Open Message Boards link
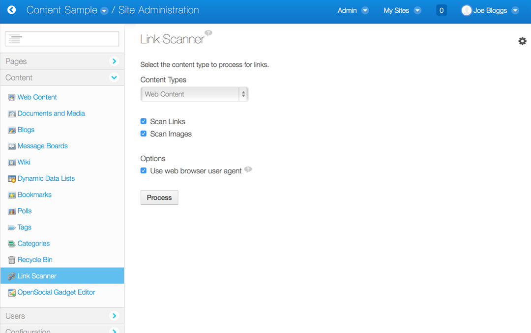 [x=43, y=146]
